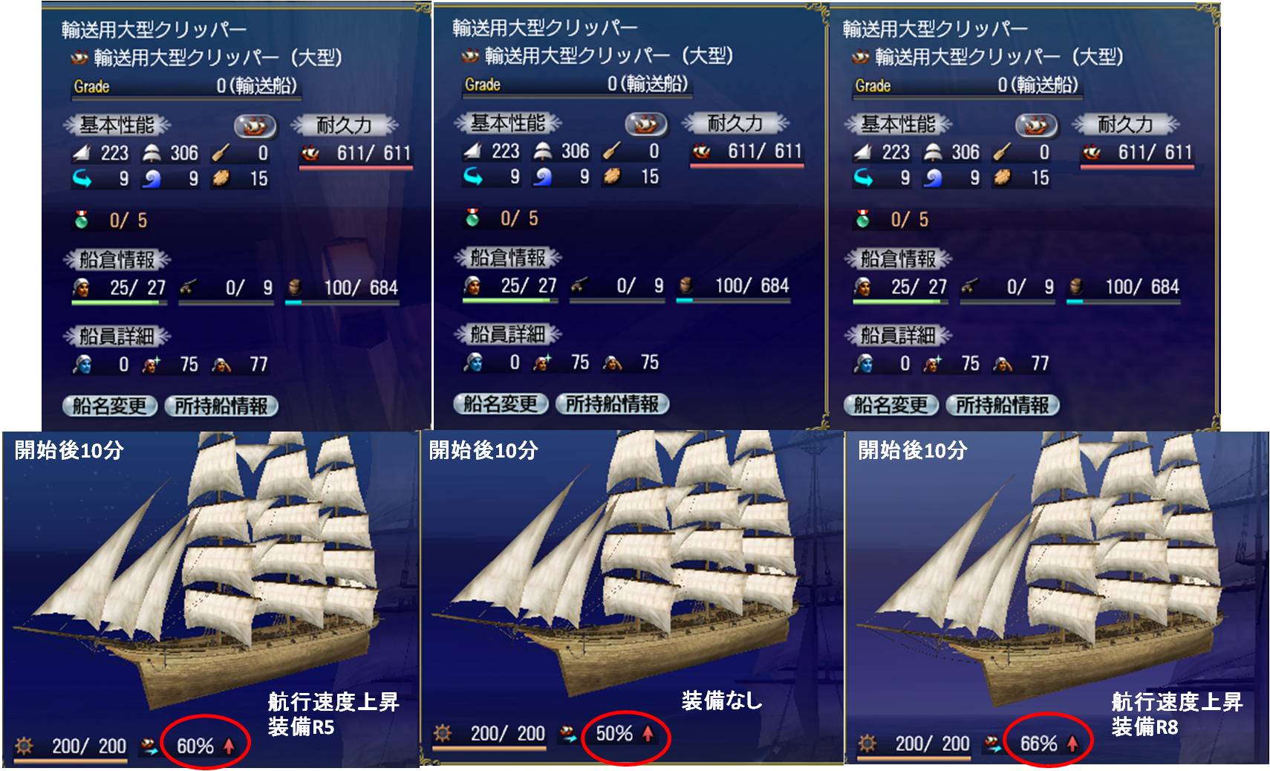
Task: Click 船名変更 button in right panel
Action: point(891,405)
